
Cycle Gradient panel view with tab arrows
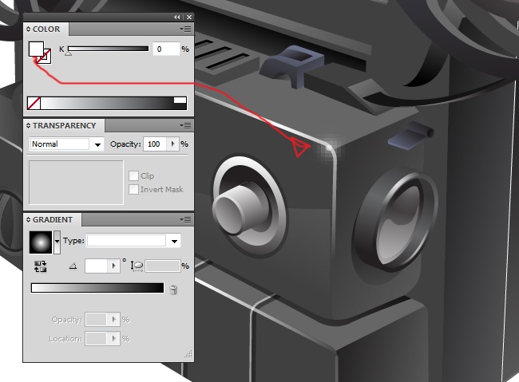click(x=28, y=219)
